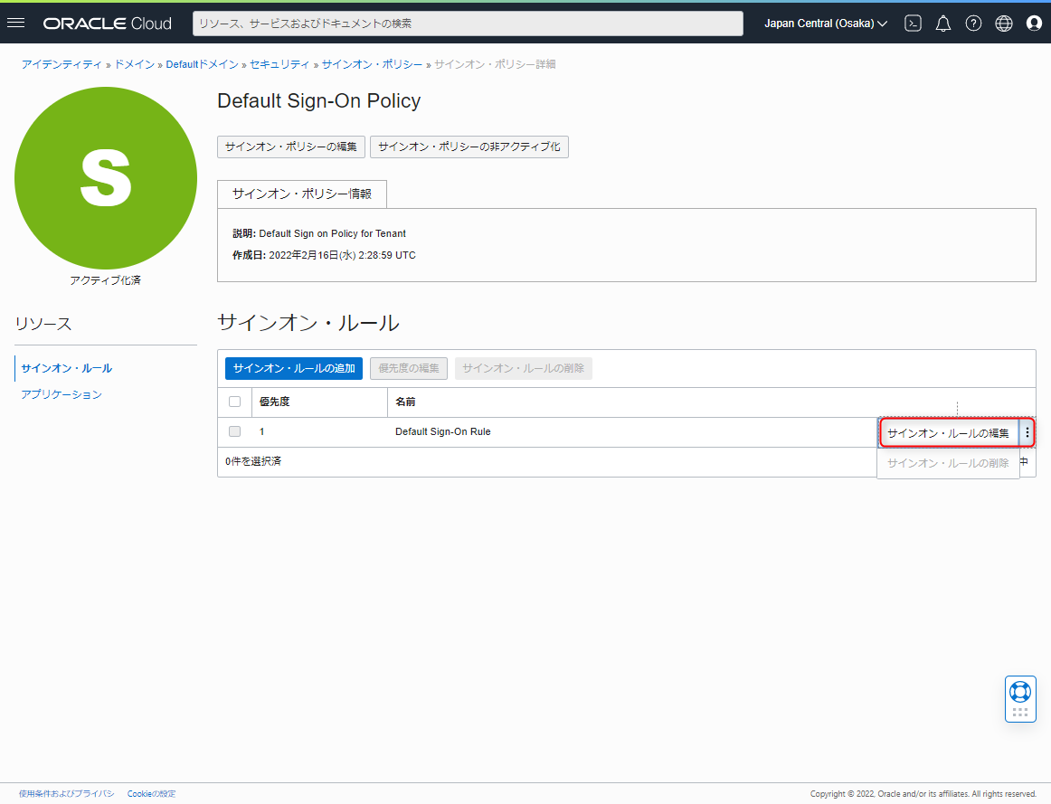Image resolution: width=1051 pixels, height=804 pixels.
Task: Click the 作成日 creation date text
Action: (324, 255)
